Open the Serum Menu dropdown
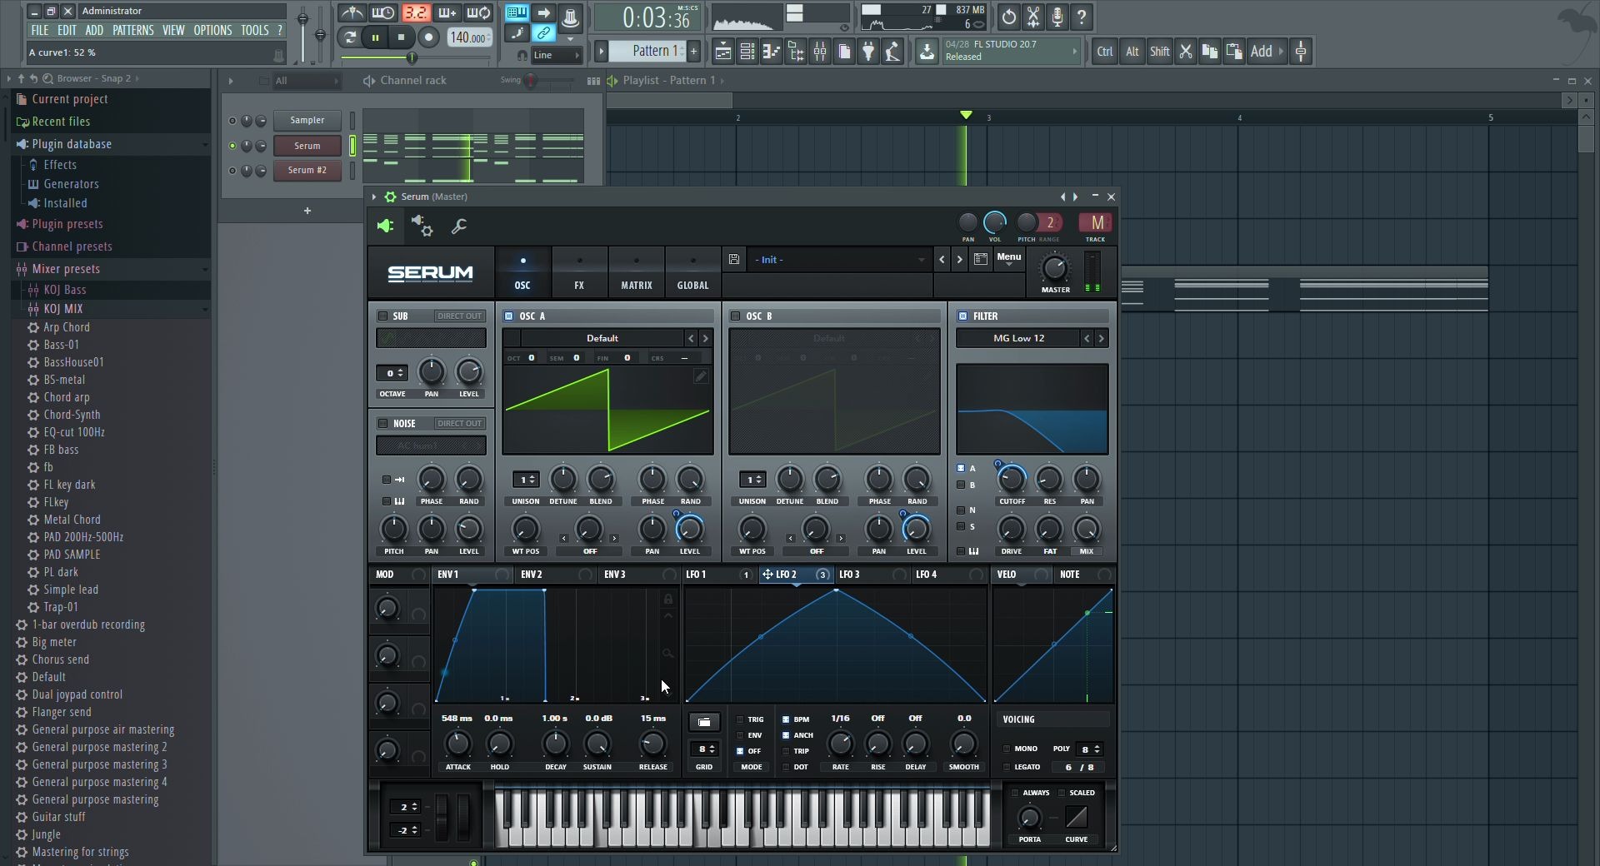 [1008, 258]
